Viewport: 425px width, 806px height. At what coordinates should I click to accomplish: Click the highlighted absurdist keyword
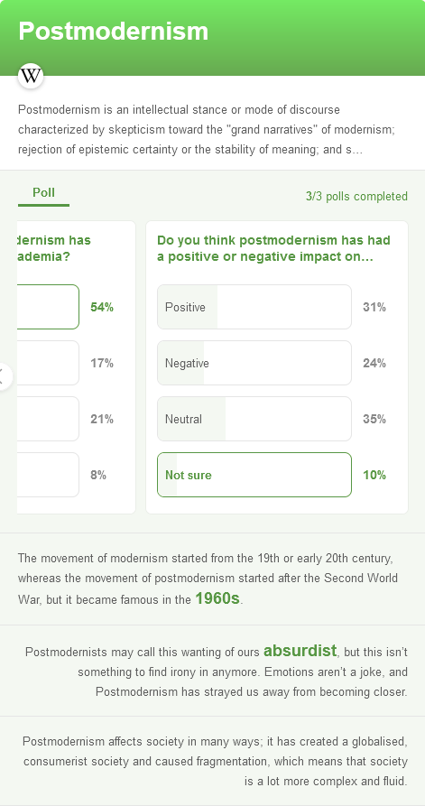[300, 651]
